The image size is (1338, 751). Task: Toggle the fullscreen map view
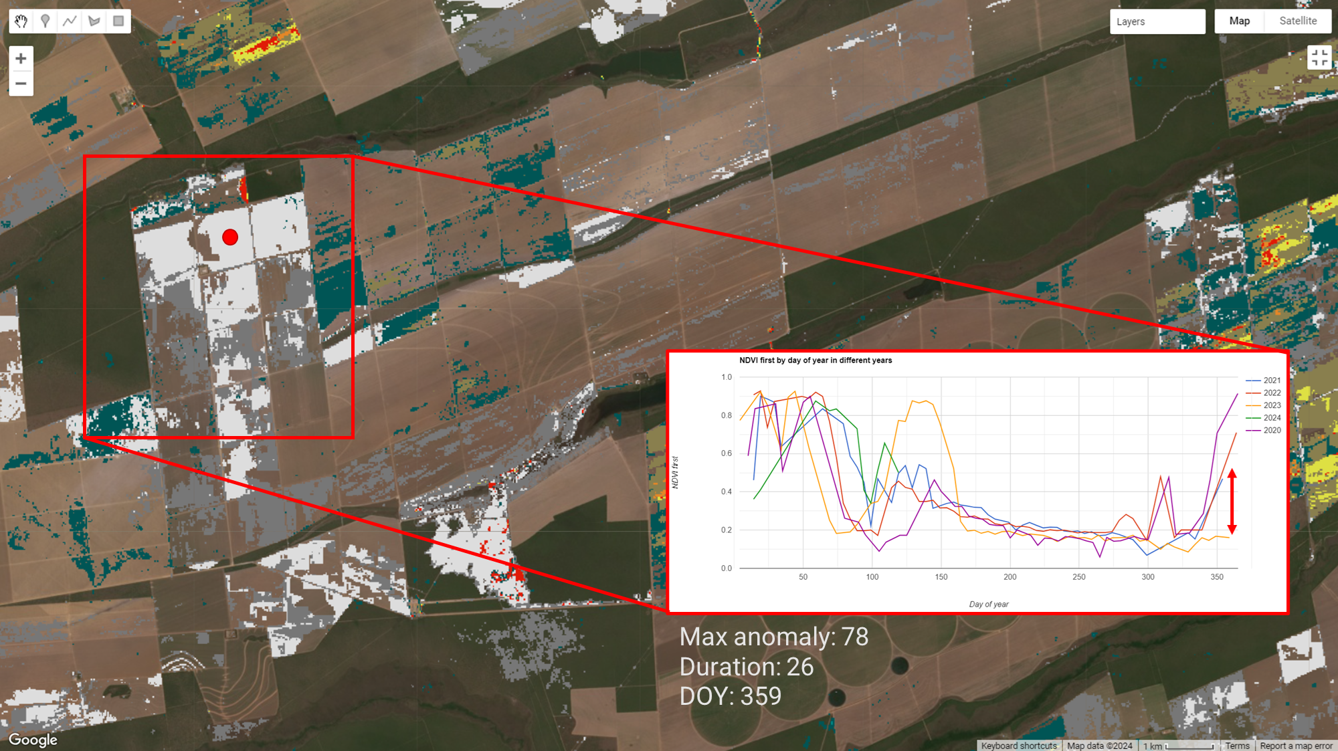pos(1319,58)
